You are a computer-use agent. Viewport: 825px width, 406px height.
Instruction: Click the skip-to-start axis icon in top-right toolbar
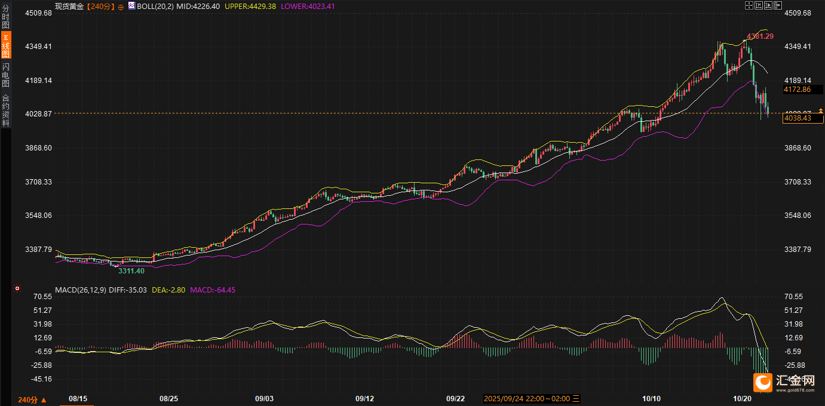[x=759, y=5]
